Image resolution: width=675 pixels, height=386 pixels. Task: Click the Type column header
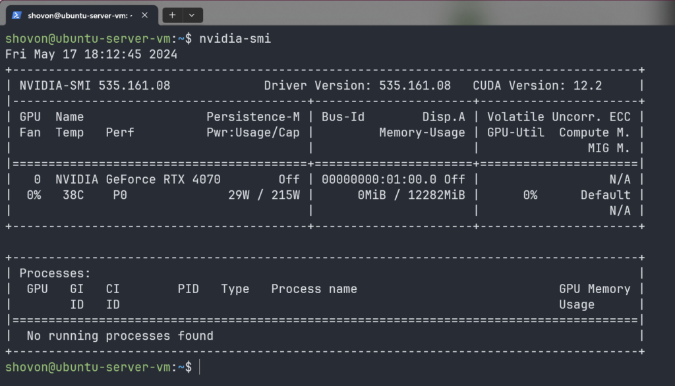235,289
